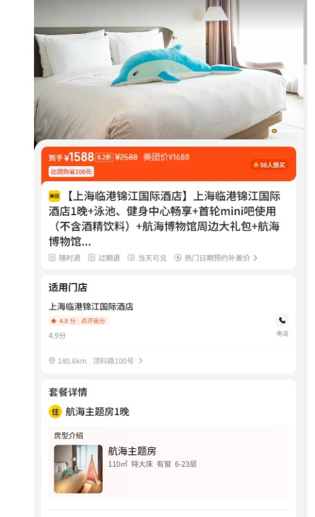Click the 过期退 document icon
The height and width of the screenshot is (517, 315).
(x=91, y=257)
